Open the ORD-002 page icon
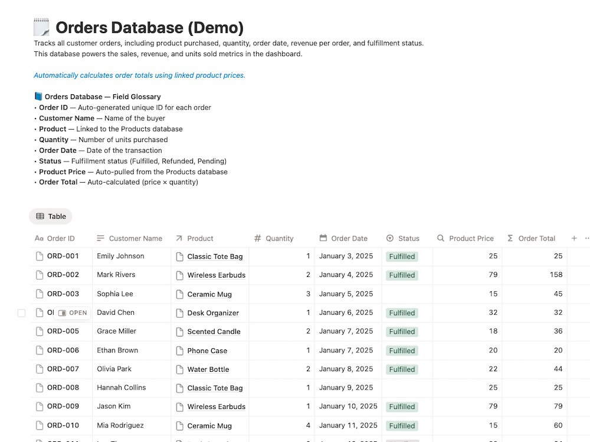Screen dimensions: 590x442 click(x=40, y=275)
